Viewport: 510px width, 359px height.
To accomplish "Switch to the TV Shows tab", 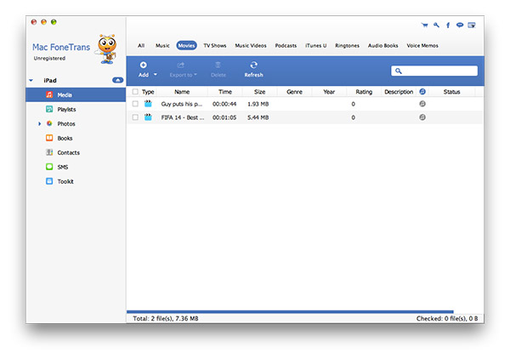I will [212, 45].
